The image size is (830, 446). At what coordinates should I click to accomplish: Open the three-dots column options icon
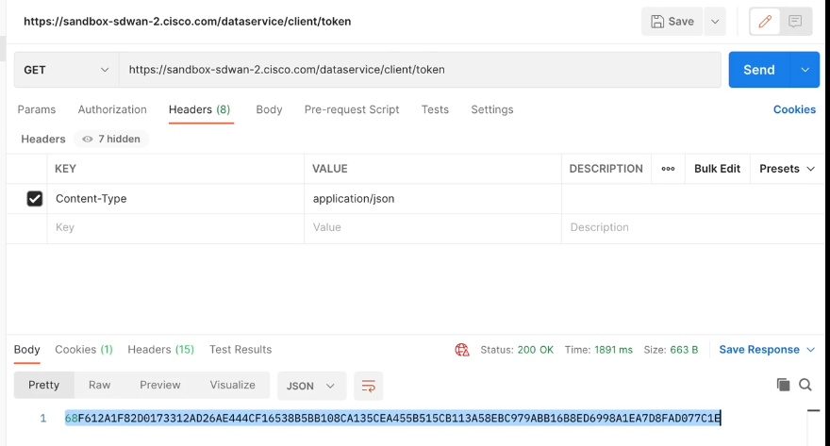point(668,169)
